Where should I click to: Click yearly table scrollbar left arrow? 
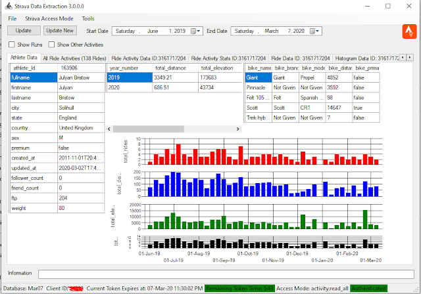click(x=109, y=129)
